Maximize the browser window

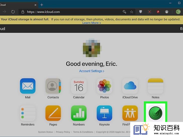pyautogui.click(x=179, y=3)
